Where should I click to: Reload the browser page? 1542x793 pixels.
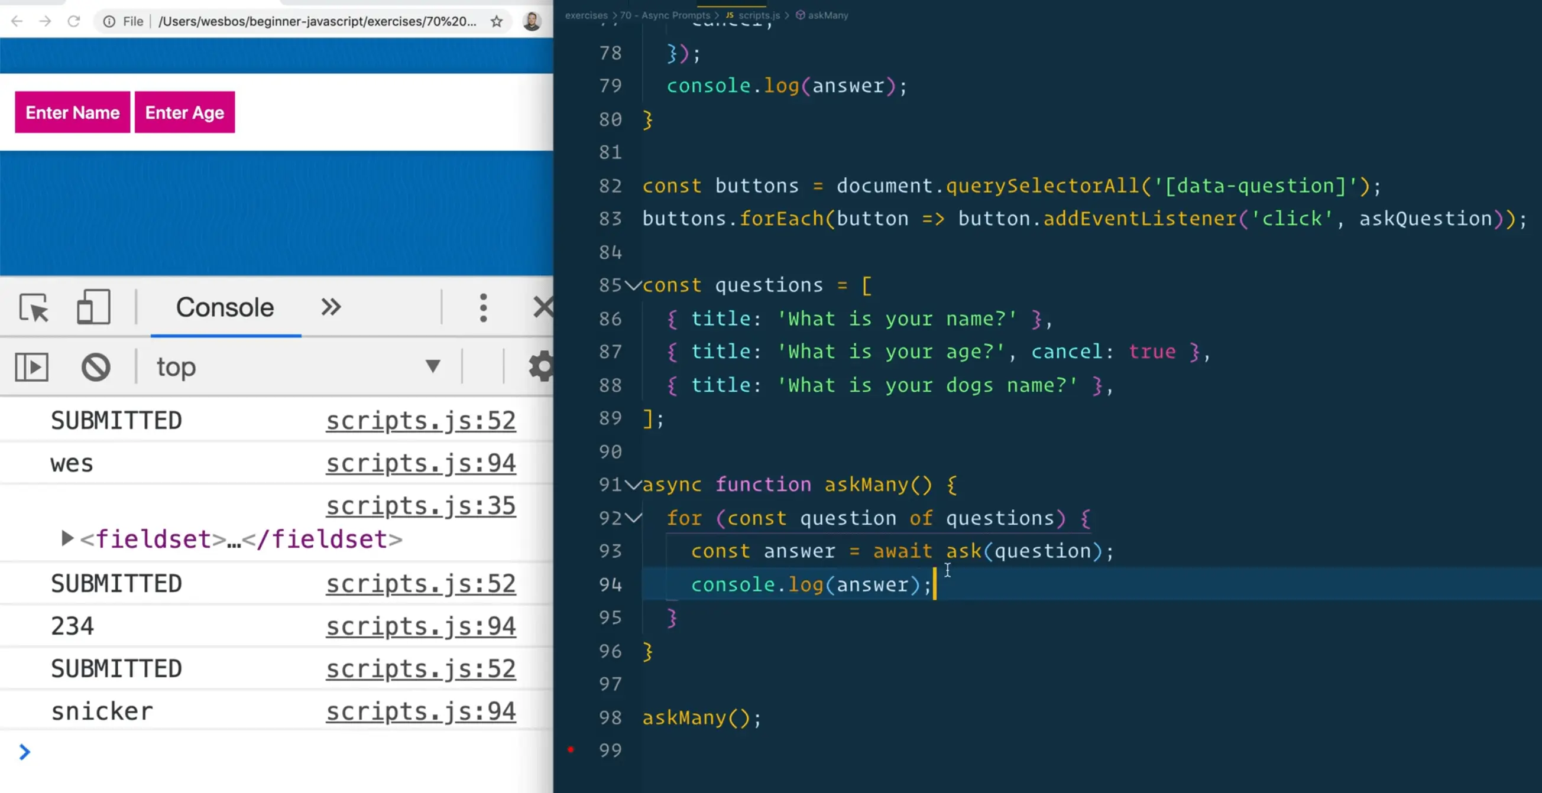[74, 21]
